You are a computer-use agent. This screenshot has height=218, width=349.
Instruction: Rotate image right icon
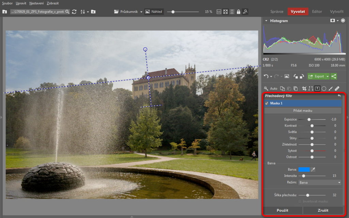(301, 76)
